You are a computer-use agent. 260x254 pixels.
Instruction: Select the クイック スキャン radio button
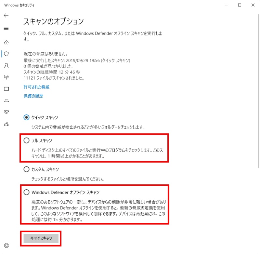tap(27, 117)
